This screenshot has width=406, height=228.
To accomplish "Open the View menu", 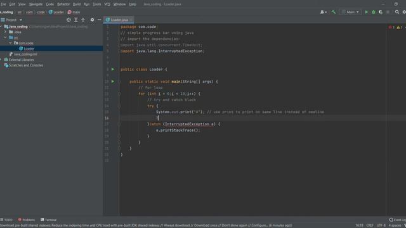I will click(22, 4).
